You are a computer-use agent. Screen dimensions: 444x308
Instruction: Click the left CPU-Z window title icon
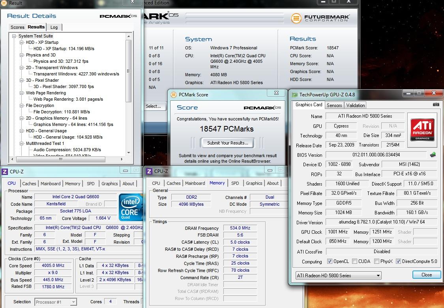4,171
